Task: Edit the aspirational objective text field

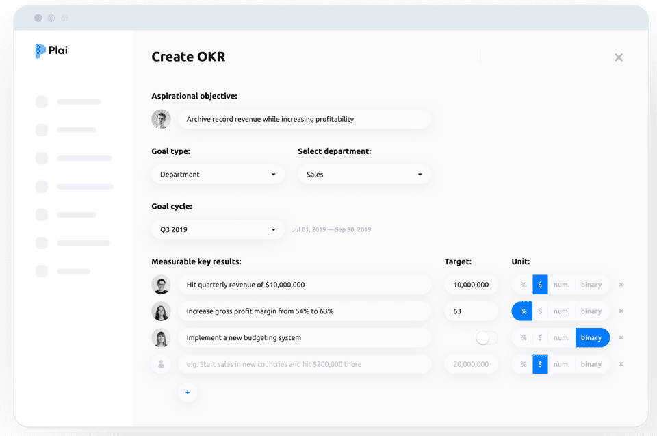Action: (305, 119)
